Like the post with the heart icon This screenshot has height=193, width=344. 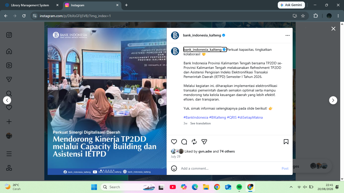click(174, 142)
